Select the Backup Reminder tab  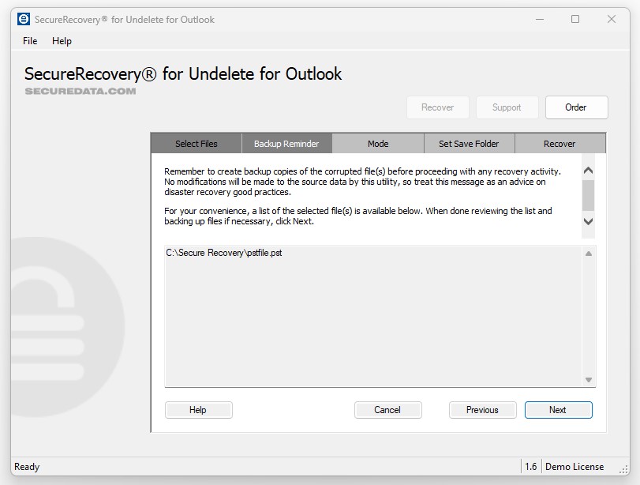click(x=286, y=144)
